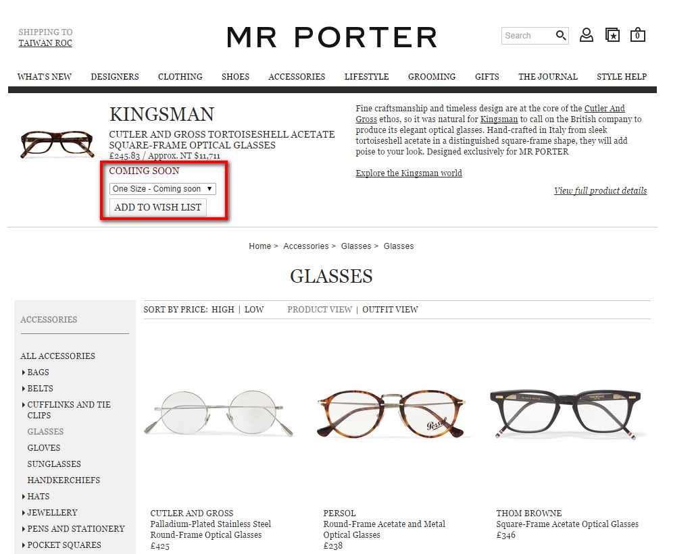Screen dimensions: 694x554
Task: Open the Kingsman glasses thumbnail
Action: [x=57, y=144]
